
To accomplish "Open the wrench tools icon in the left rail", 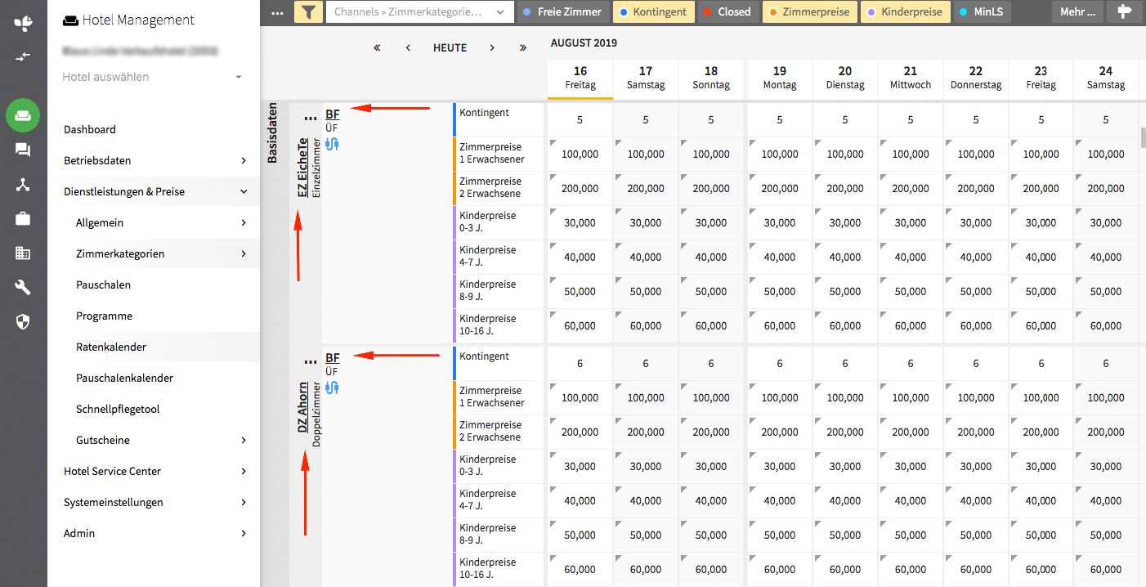I will 23,287.
